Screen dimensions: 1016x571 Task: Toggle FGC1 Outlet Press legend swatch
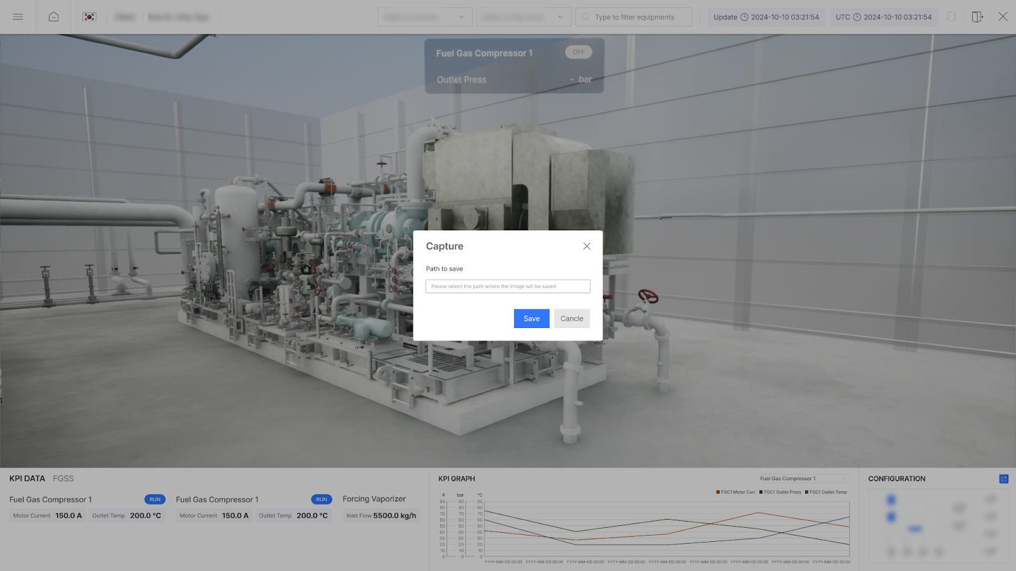pos(761,492)
